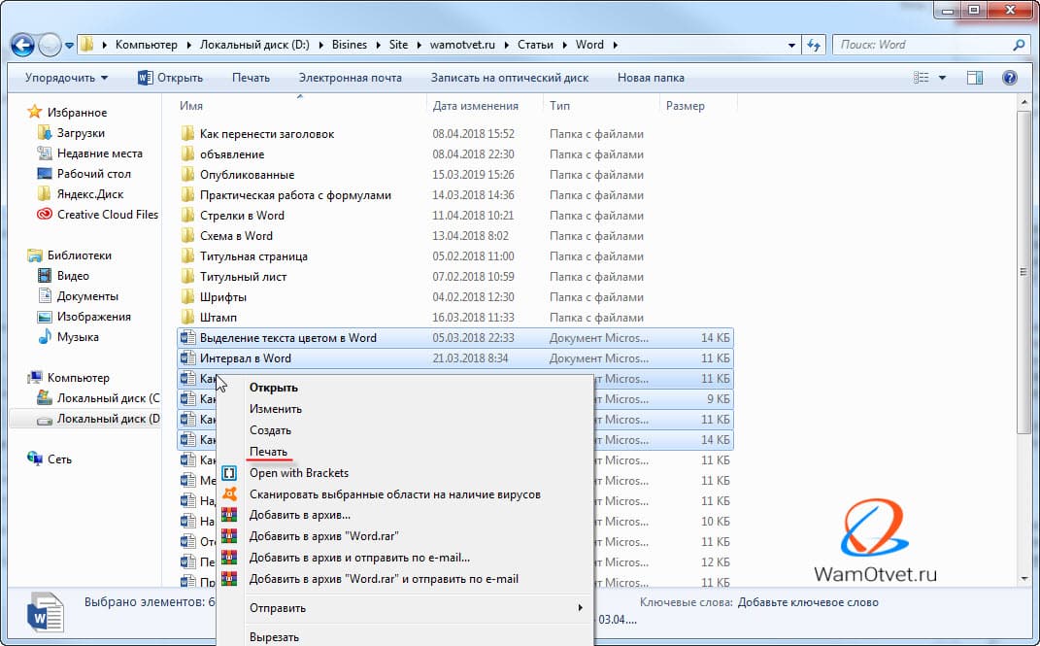Toggle the preview pane icon

[x=975, y=78]
